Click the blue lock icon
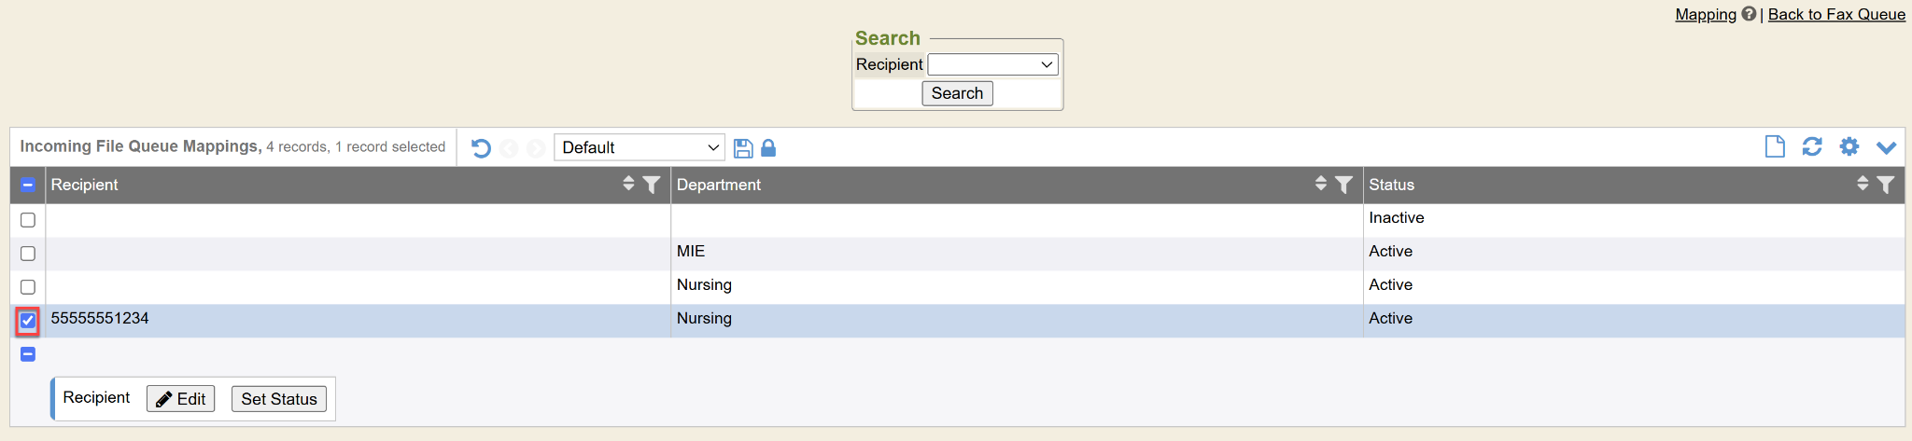The height and width of the screenshot is (441, 1912). click(768, 148)
